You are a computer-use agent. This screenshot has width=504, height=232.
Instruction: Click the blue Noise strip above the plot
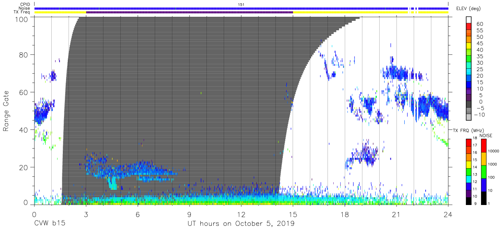click(x=241, y=8)
